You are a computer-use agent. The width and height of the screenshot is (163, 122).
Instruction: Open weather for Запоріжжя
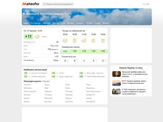90,102
